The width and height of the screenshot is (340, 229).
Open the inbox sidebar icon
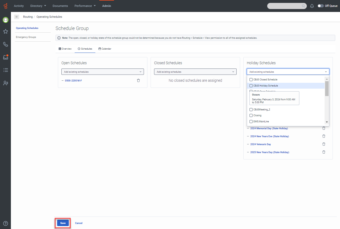5,57
